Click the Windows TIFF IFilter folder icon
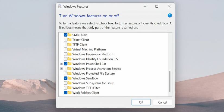This screenshot has height=112, width=224. 70,88
